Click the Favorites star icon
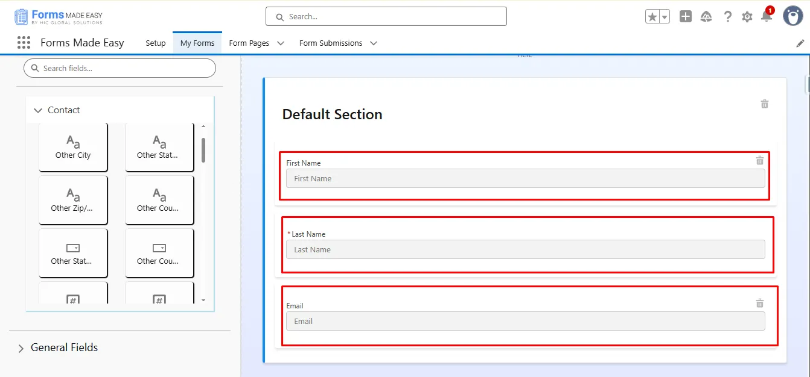This screenshot has height=377, width=810. pos(652,17)
